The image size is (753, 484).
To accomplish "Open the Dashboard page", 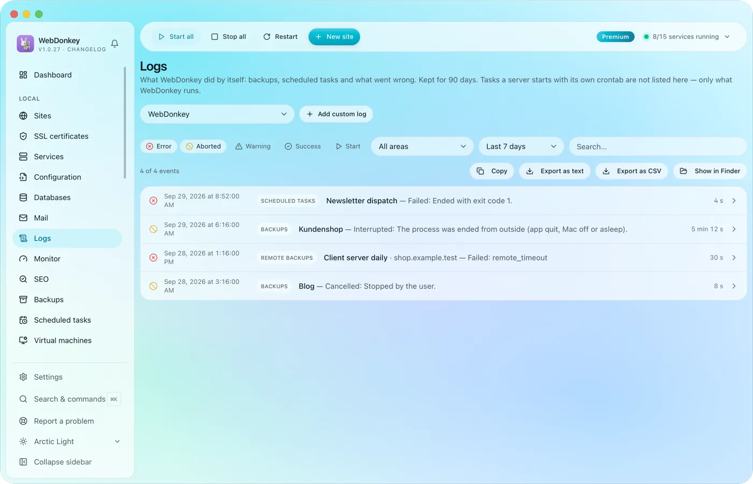I will [x=67, y=75].
